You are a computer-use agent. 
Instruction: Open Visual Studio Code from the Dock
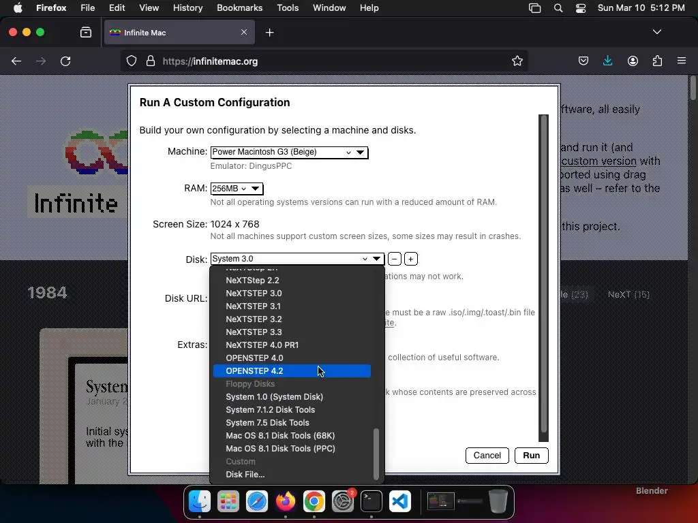[x=399, y=501]
